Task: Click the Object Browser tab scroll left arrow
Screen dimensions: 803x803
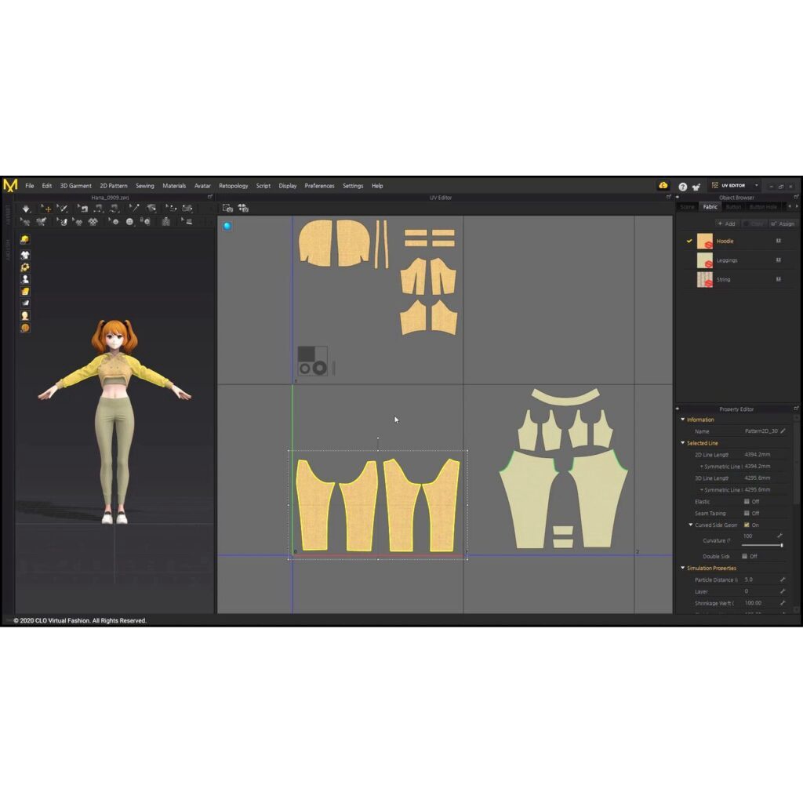Action: point(789,206)
